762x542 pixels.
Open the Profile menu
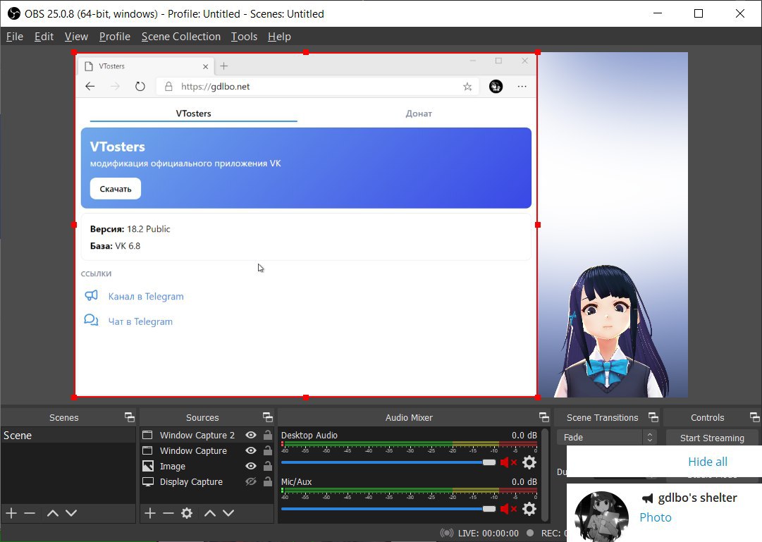[x=115, y=37]
